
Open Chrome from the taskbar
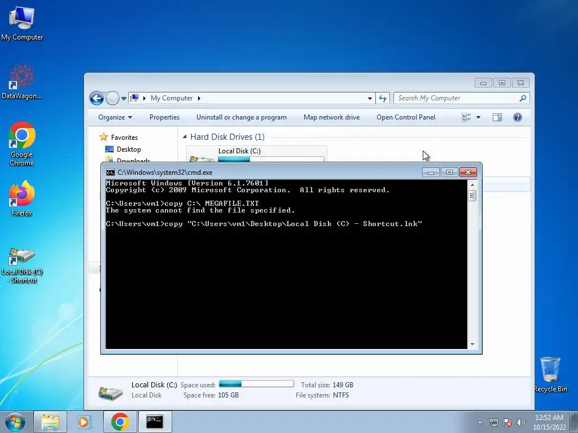[x=120, y=422]
